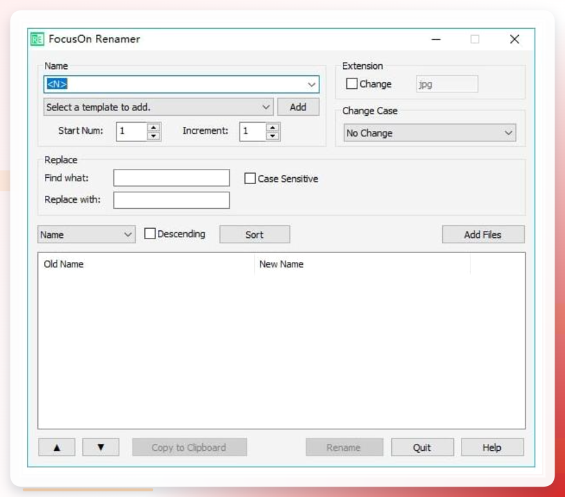The image size is (565, 497).
Task: Click the Sort button
Action: click(x=255, y=234)
